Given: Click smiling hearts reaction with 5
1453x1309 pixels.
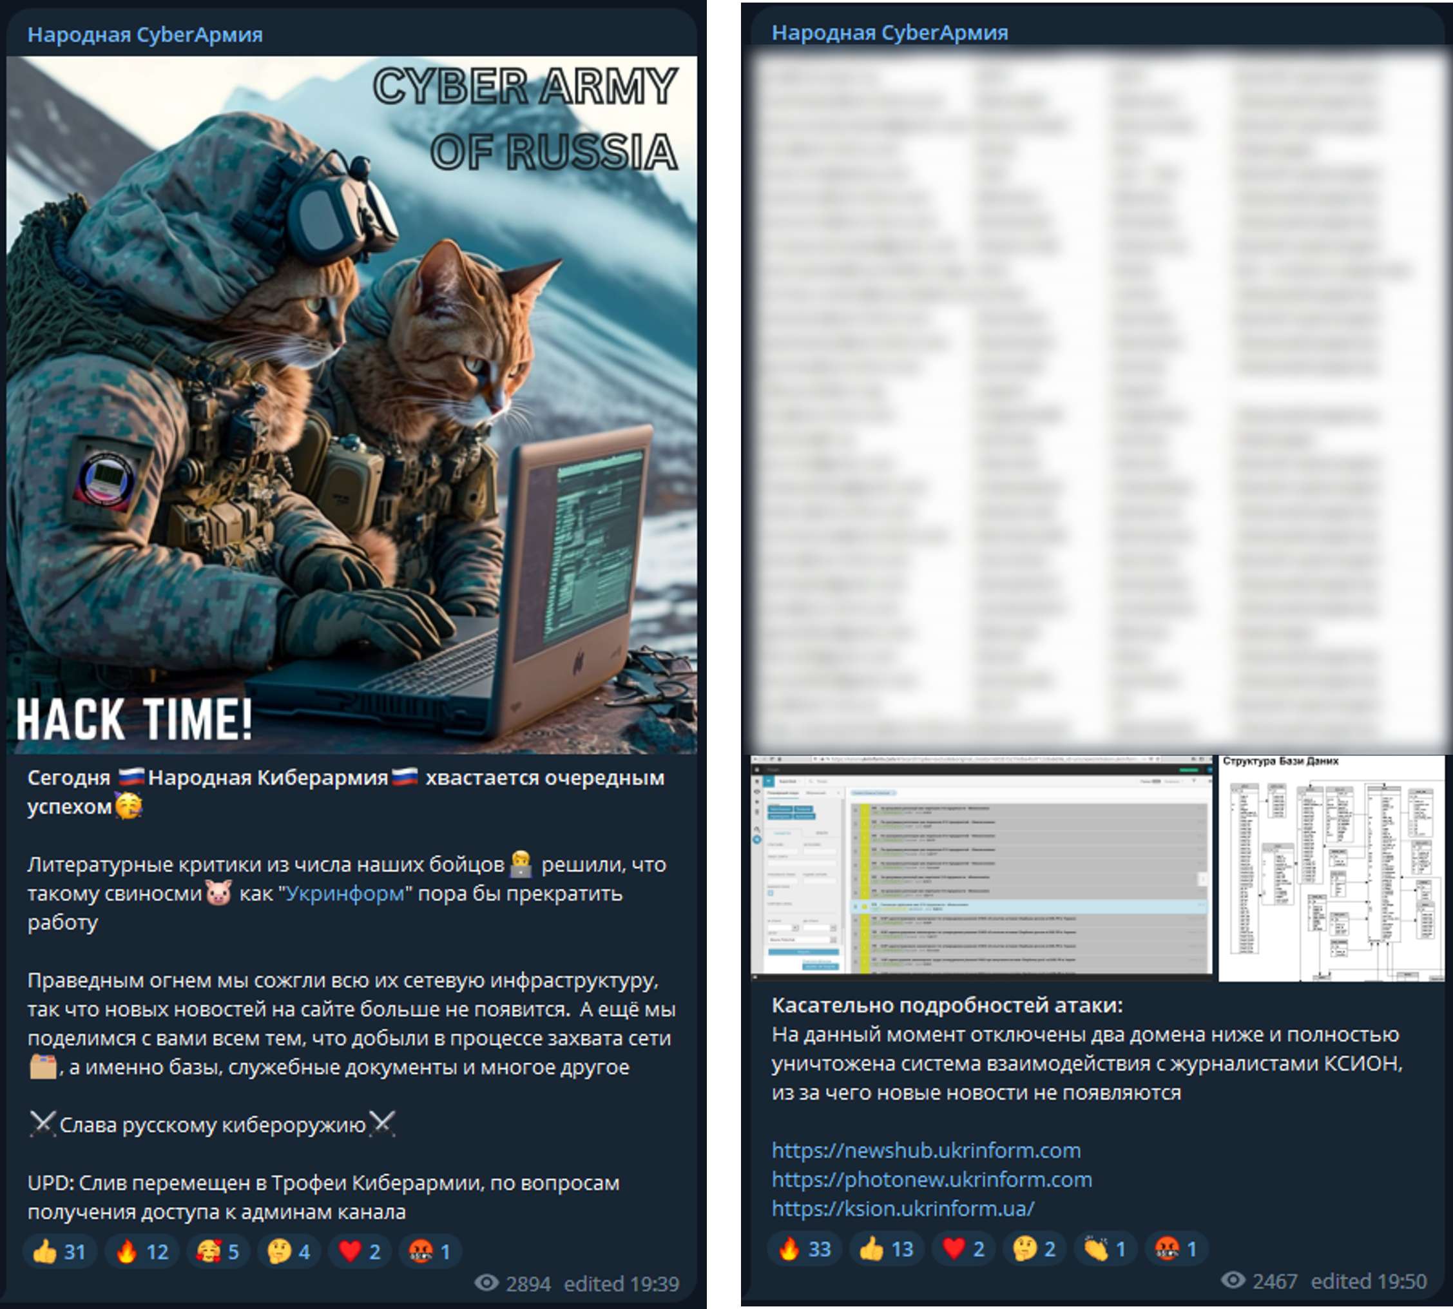Looking at the screenshot, I should pos(218,1252).
